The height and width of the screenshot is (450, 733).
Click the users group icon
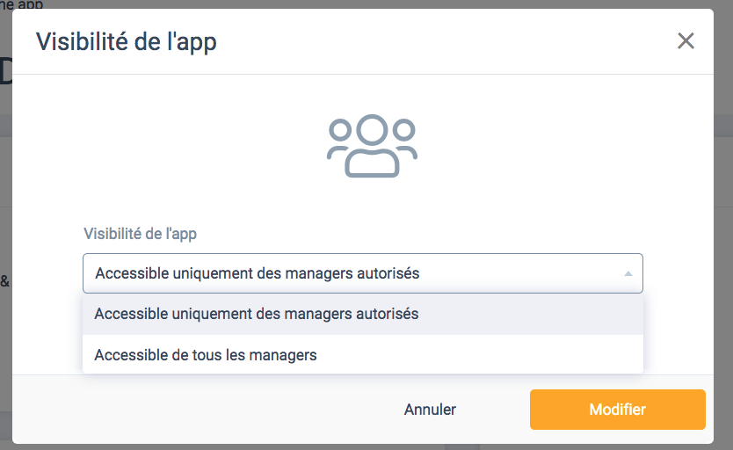point(372,145)
